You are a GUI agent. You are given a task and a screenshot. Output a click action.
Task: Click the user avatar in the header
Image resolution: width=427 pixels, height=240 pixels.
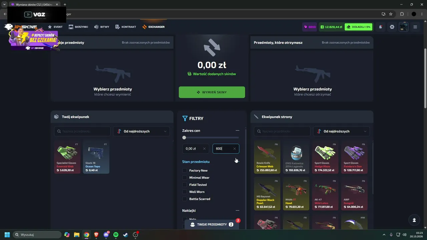click(404, 27)
